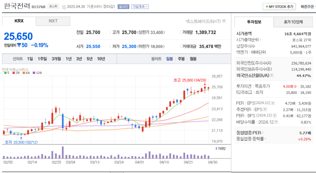
Task: Click the down triangle icon next to 전일대비
Action: 19,45
